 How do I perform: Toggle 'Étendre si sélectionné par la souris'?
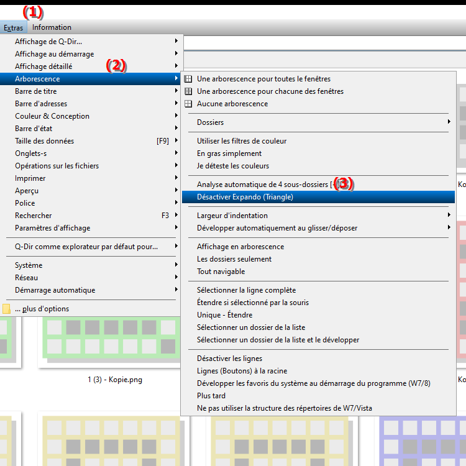pyautogui.click(x=318, y=303)
